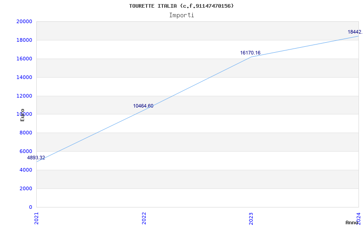Screen dimensions: 363x227
Task: Select the 18000 y-axis tick label
Action: (24, 40)
